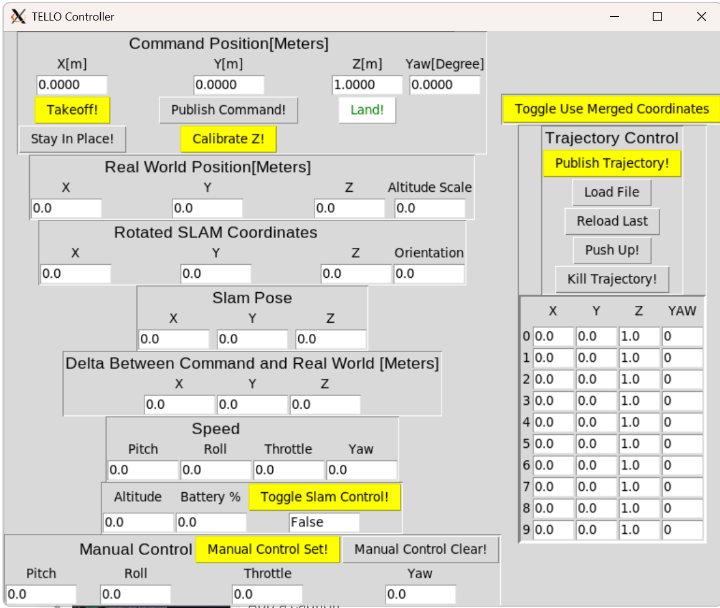Click the Speed Pitch field
Viewport: 720px width, 608px height.
pyautogui.click(x=143, y=470)
